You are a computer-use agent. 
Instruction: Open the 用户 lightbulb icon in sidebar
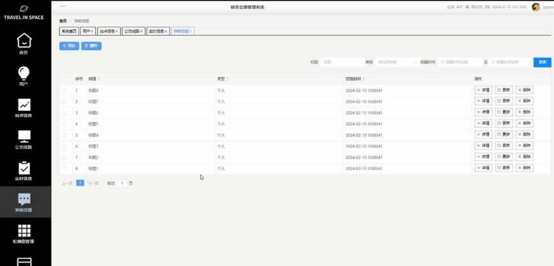point(24,73)
